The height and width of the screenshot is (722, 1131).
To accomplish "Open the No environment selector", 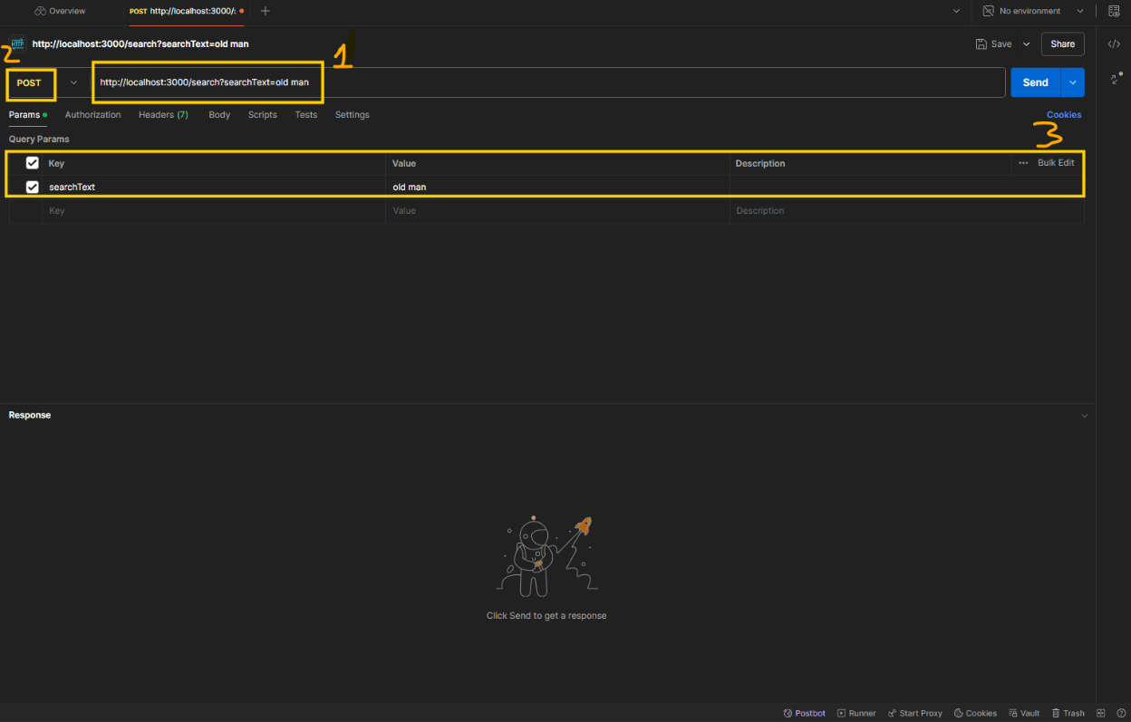I will point(1033,11).
